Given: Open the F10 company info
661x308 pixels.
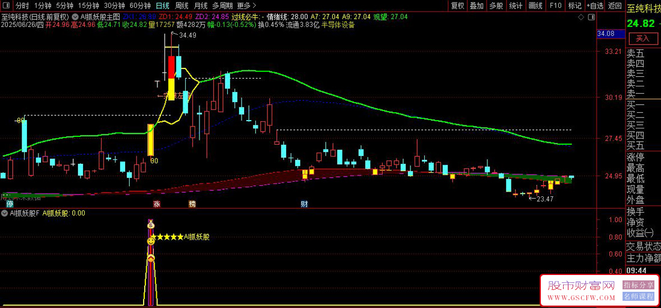Looking at the screenshot, I should point(556,6).
